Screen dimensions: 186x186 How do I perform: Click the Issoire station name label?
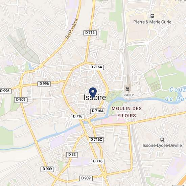point(127,95)
